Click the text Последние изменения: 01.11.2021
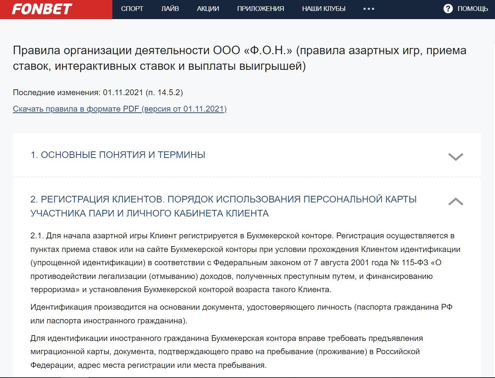The width and height of the screenshot is (495, 378). pos(98,92)
